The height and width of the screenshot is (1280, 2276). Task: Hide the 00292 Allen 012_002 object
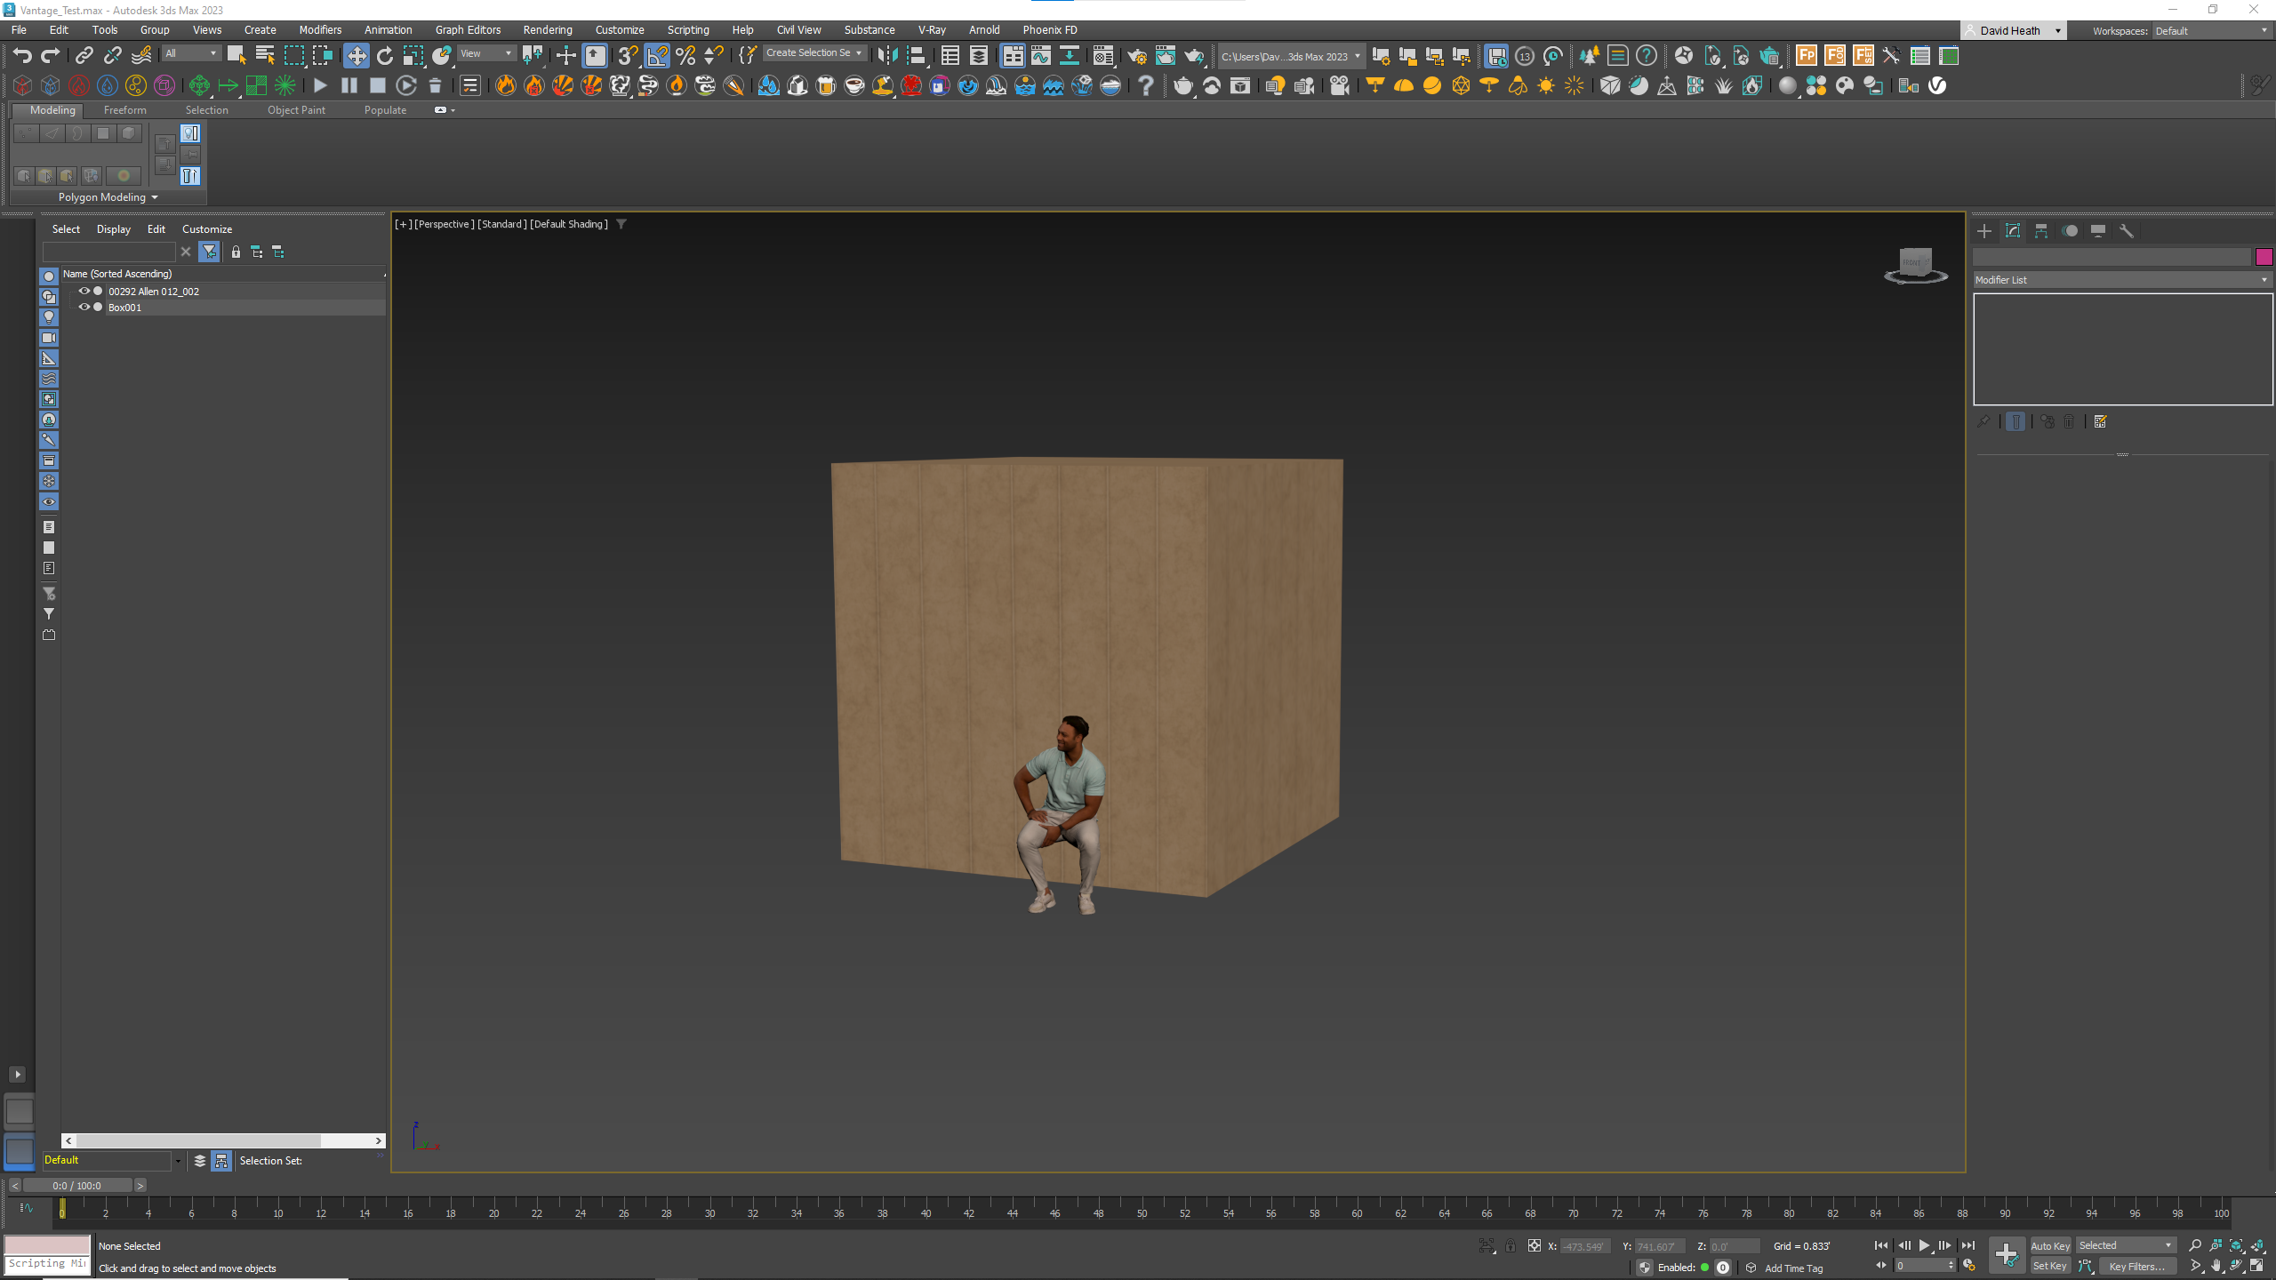click(x=84, y=291)
